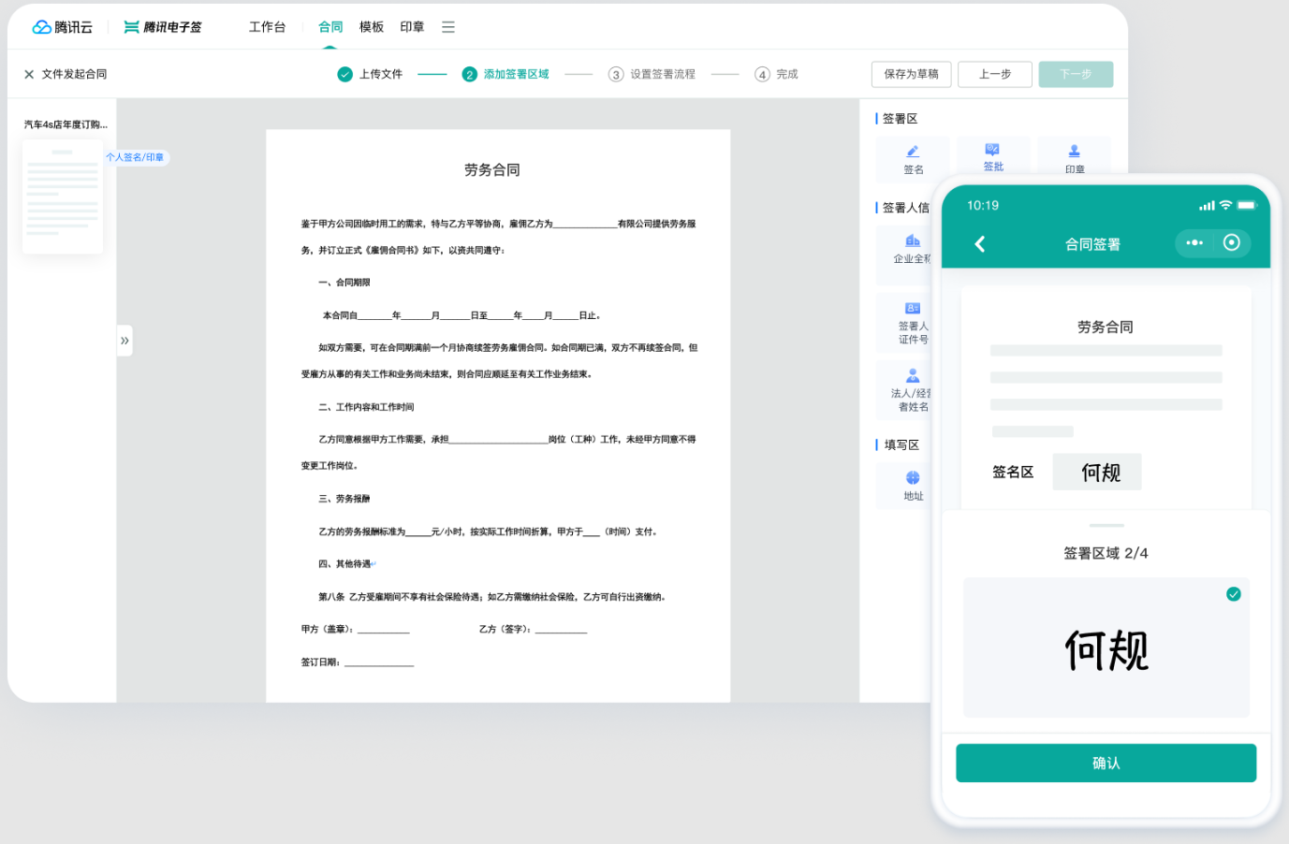Open the phone mini-program three-dot menu
This screenshot has width=1289, height=844.
[x=1194, y=242]
